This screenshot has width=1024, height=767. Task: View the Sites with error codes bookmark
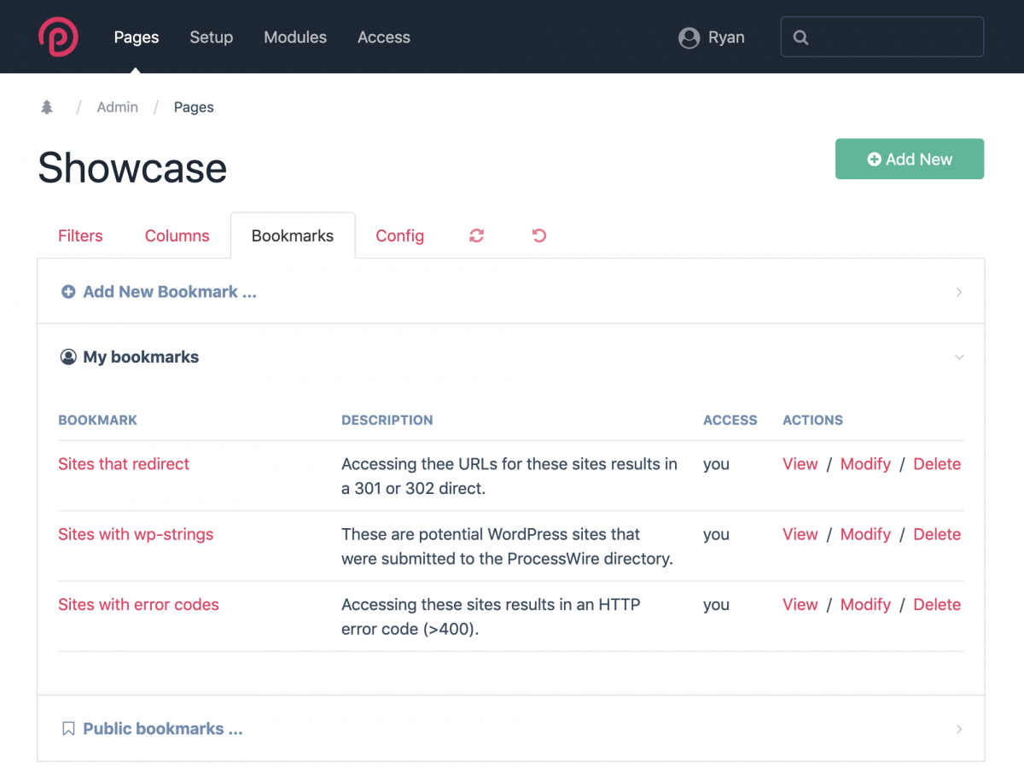tap(800, 604)
